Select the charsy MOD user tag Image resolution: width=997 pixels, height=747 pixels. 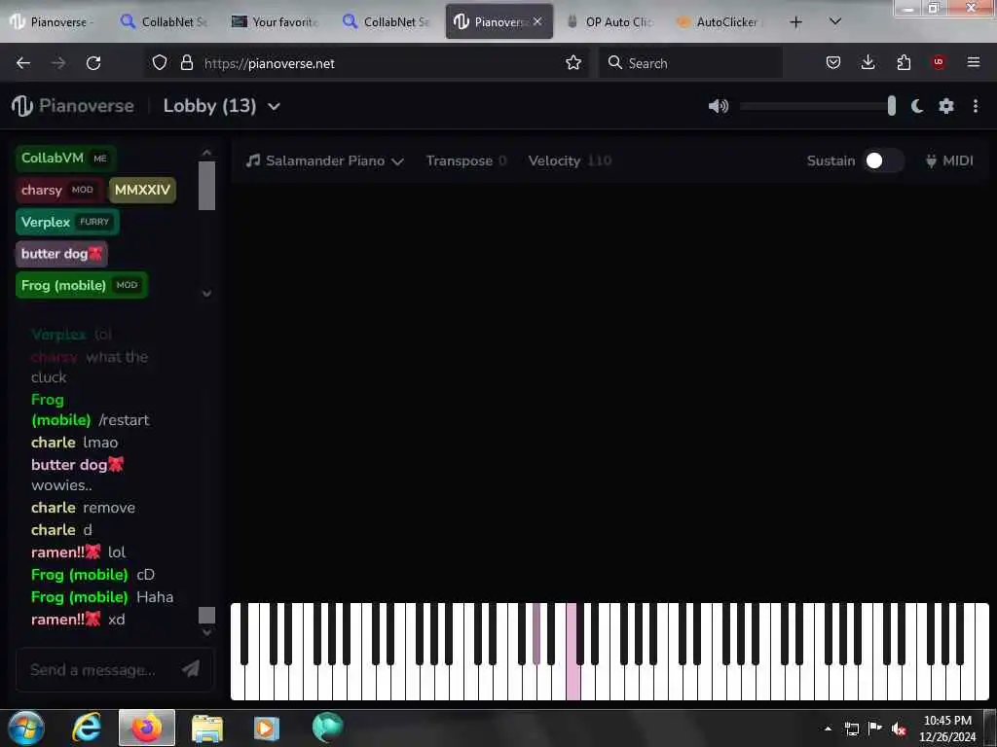point(59,190)
